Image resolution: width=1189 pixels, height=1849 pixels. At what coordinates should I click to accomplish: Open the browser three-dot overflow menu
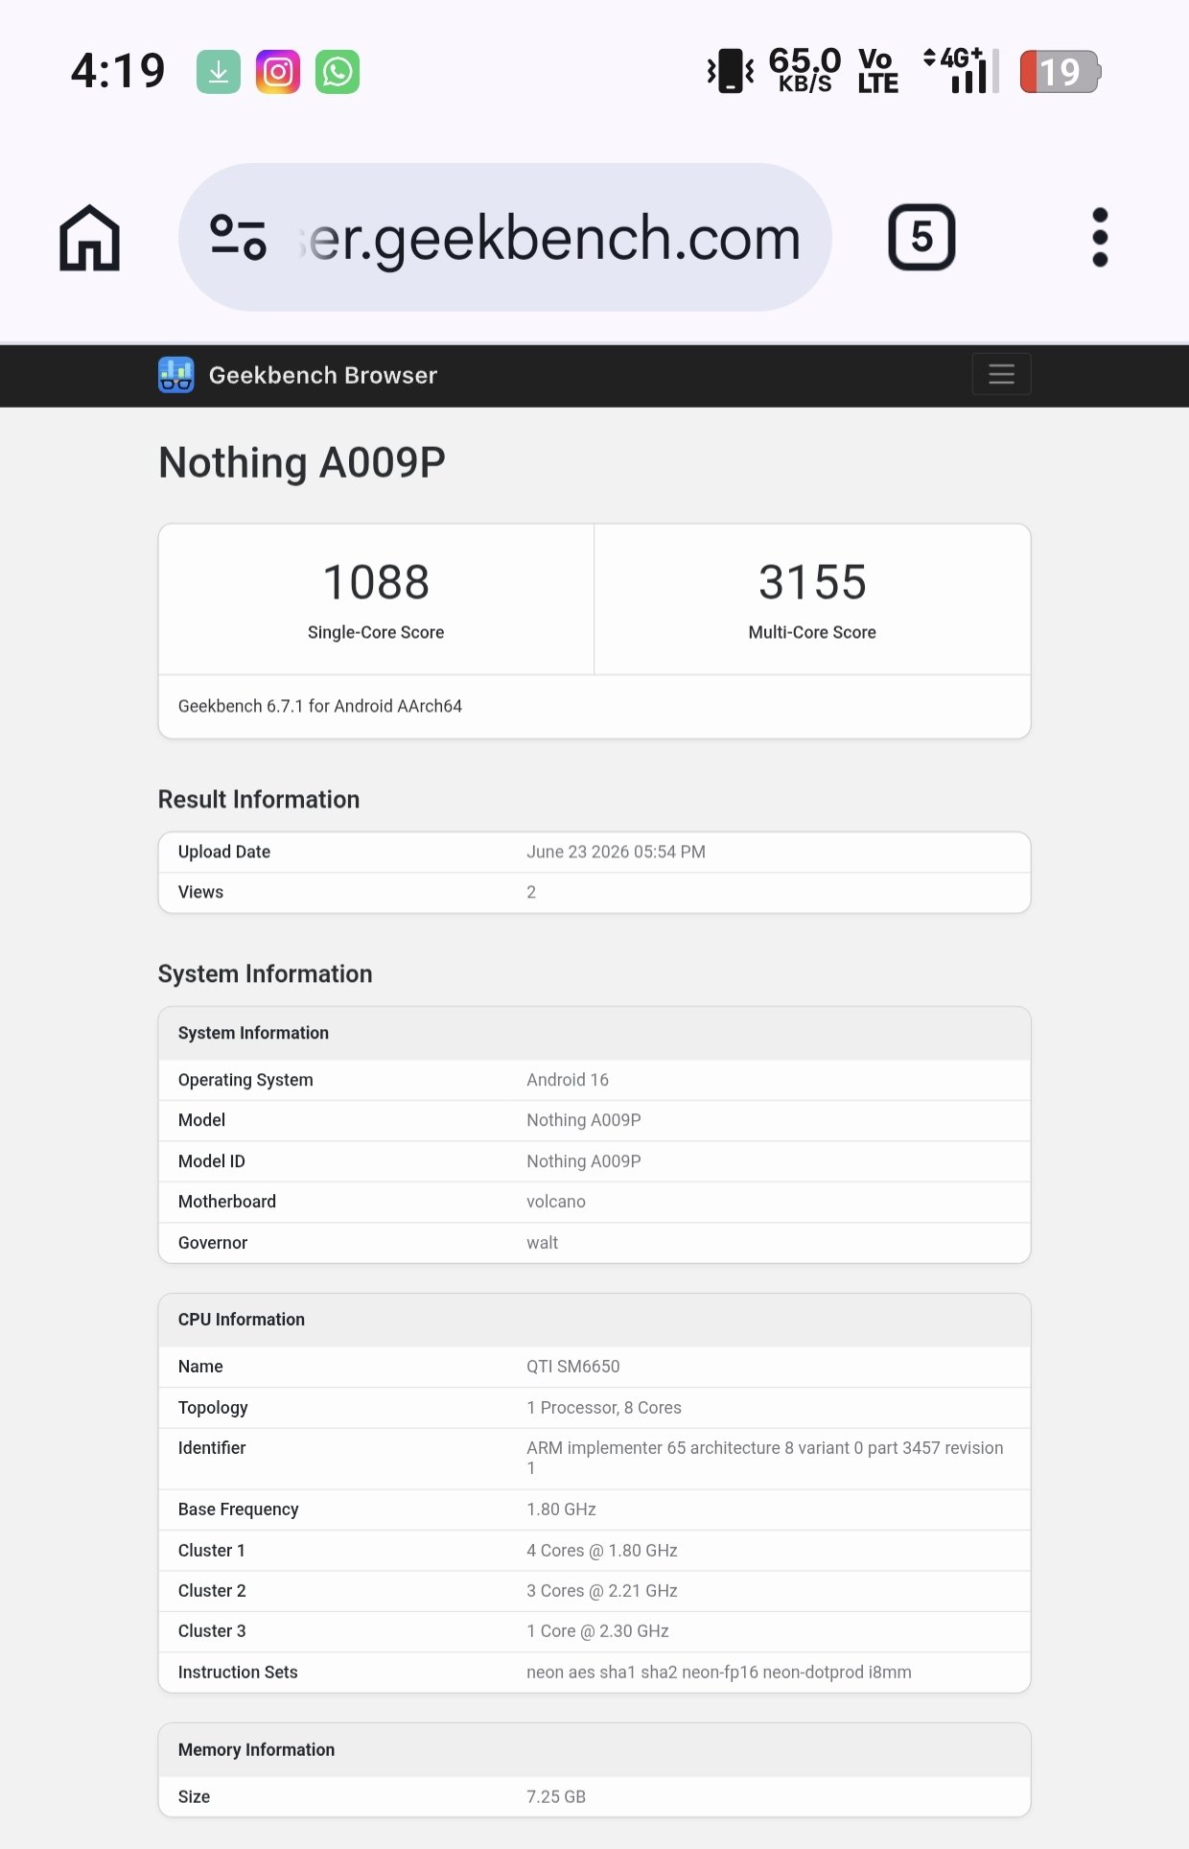coord(1100,237)
